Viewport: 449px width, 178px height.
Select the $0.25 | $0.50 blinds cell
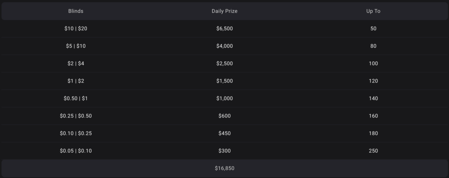76,116
